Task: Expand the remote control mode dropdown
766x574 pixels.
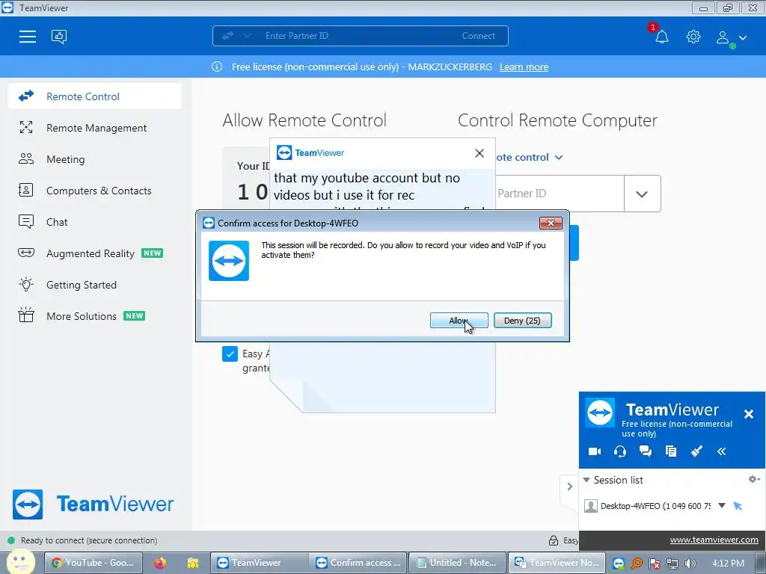Action: pyautogui.click(x=559, y=157)
